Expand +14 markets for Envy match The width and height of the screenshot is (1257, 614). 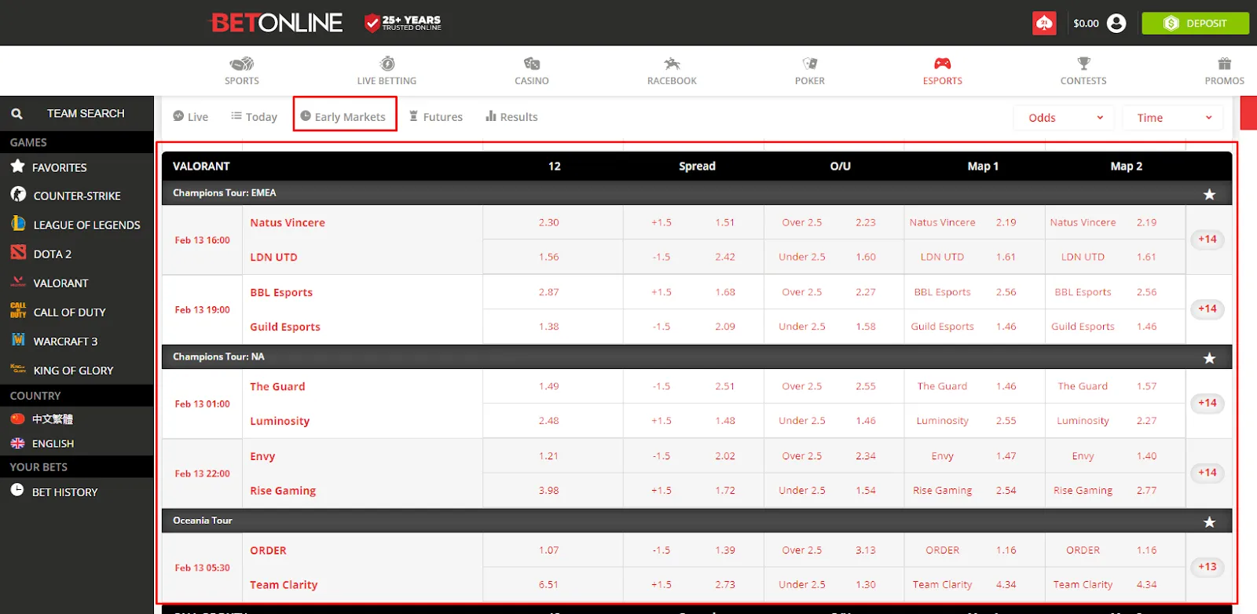coord(1208,473)
